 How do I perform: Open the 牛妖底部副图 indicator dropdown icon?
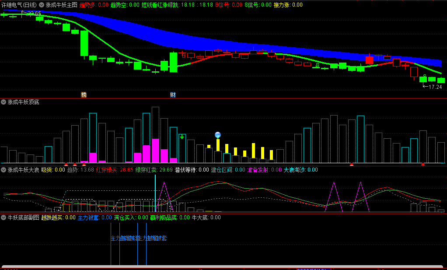point(3,217)
